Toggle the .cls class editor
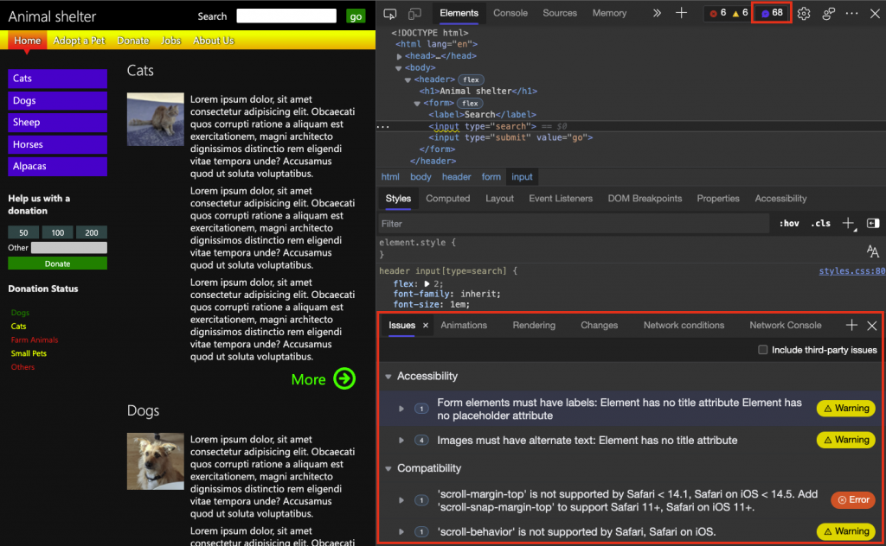Screen dimensions: 886x546 click(820, 224)
